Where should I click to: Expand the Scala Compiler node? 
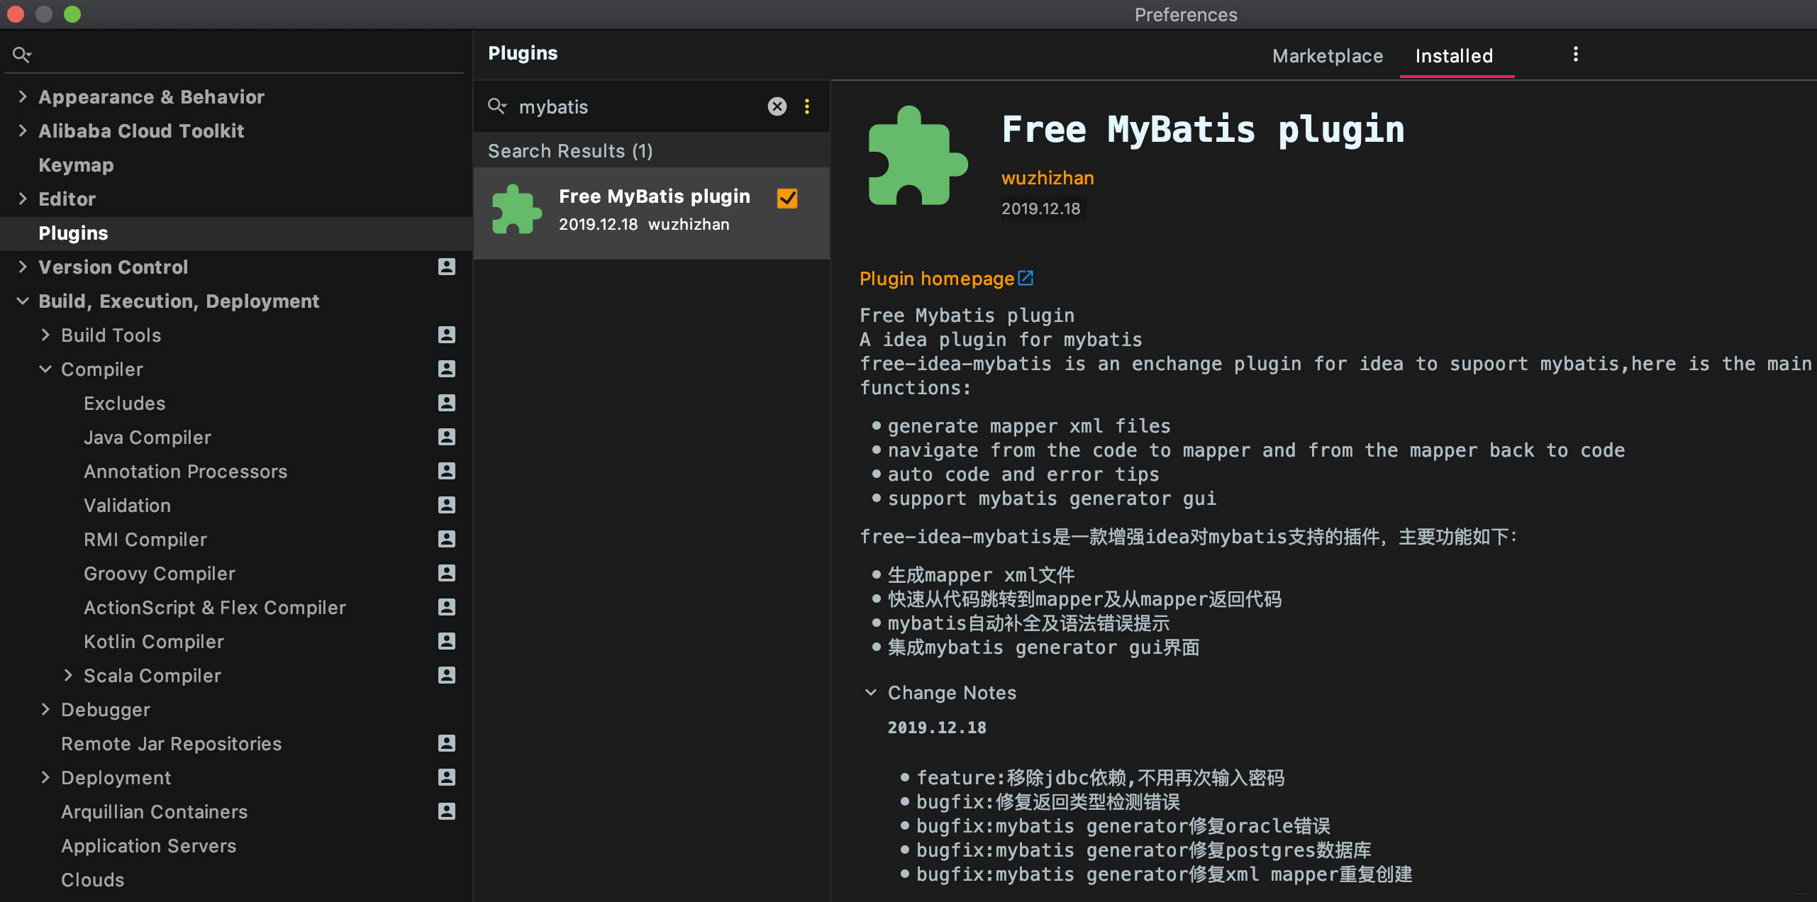(x=68, y=675)
